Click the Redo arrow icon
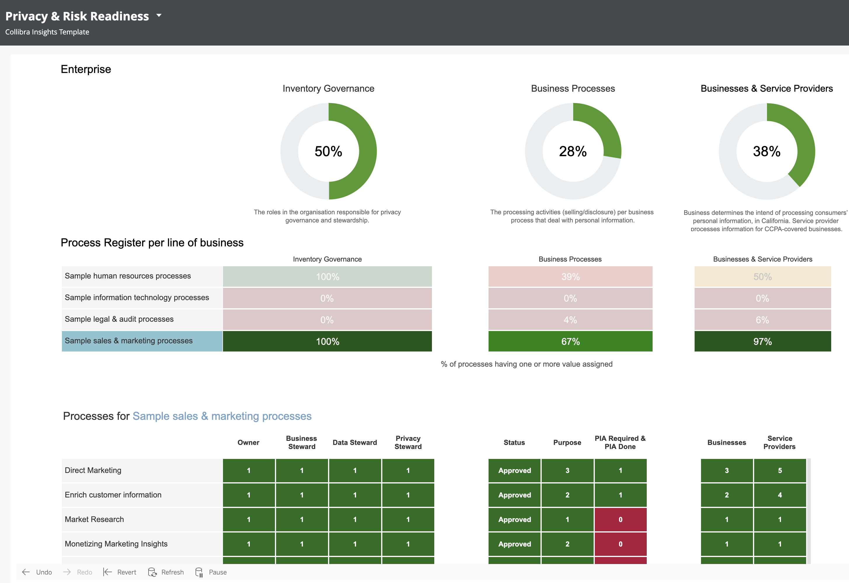This screenshot has height=583, width=849. (x=67, y=572)
